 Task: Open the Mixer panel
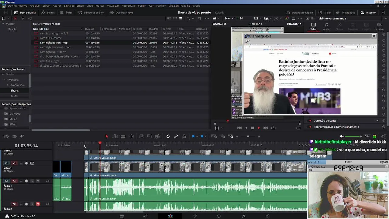click(325, 12)
